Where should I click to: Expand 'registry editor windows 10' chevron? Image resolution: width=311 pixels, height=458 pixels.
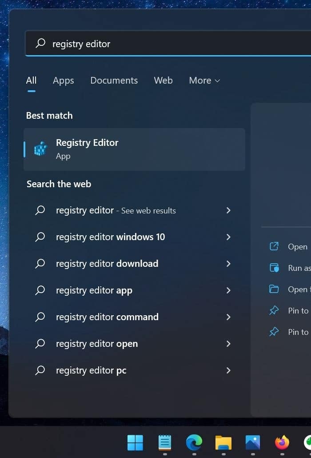(x=228, y=237)
